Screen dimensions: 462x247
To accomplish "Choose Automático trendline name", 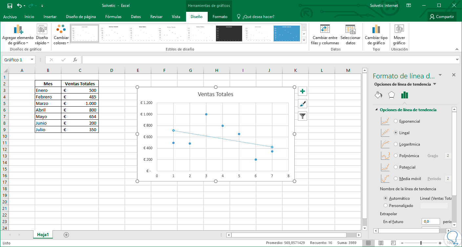I will coord(386,198).
